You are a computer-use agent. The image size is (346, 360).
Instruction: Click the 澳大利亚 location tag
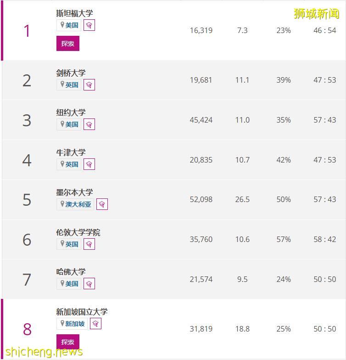coord(75,204)
